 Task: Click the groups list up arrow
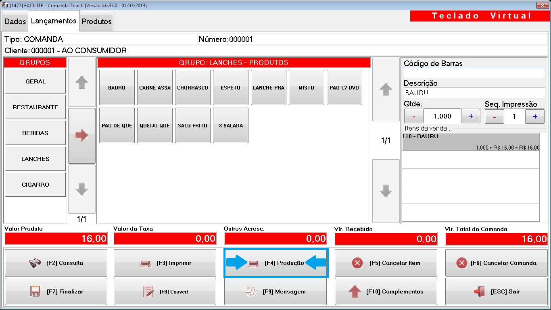[82, 82]
